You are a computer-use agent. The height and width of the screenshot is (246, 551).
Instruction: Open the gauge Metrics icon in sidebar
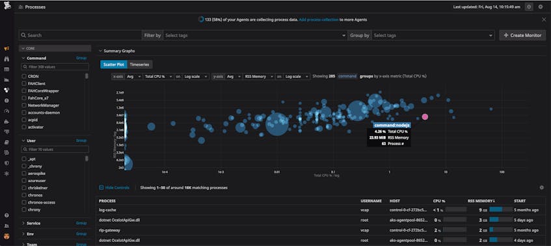click(7, 111)
